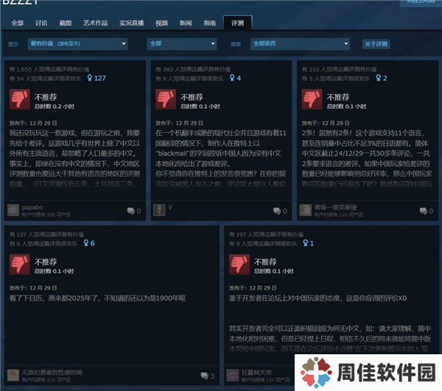This screenshot has height=391, width=442.
Task: Open the 截图 tab
Action: coord(65,23)
